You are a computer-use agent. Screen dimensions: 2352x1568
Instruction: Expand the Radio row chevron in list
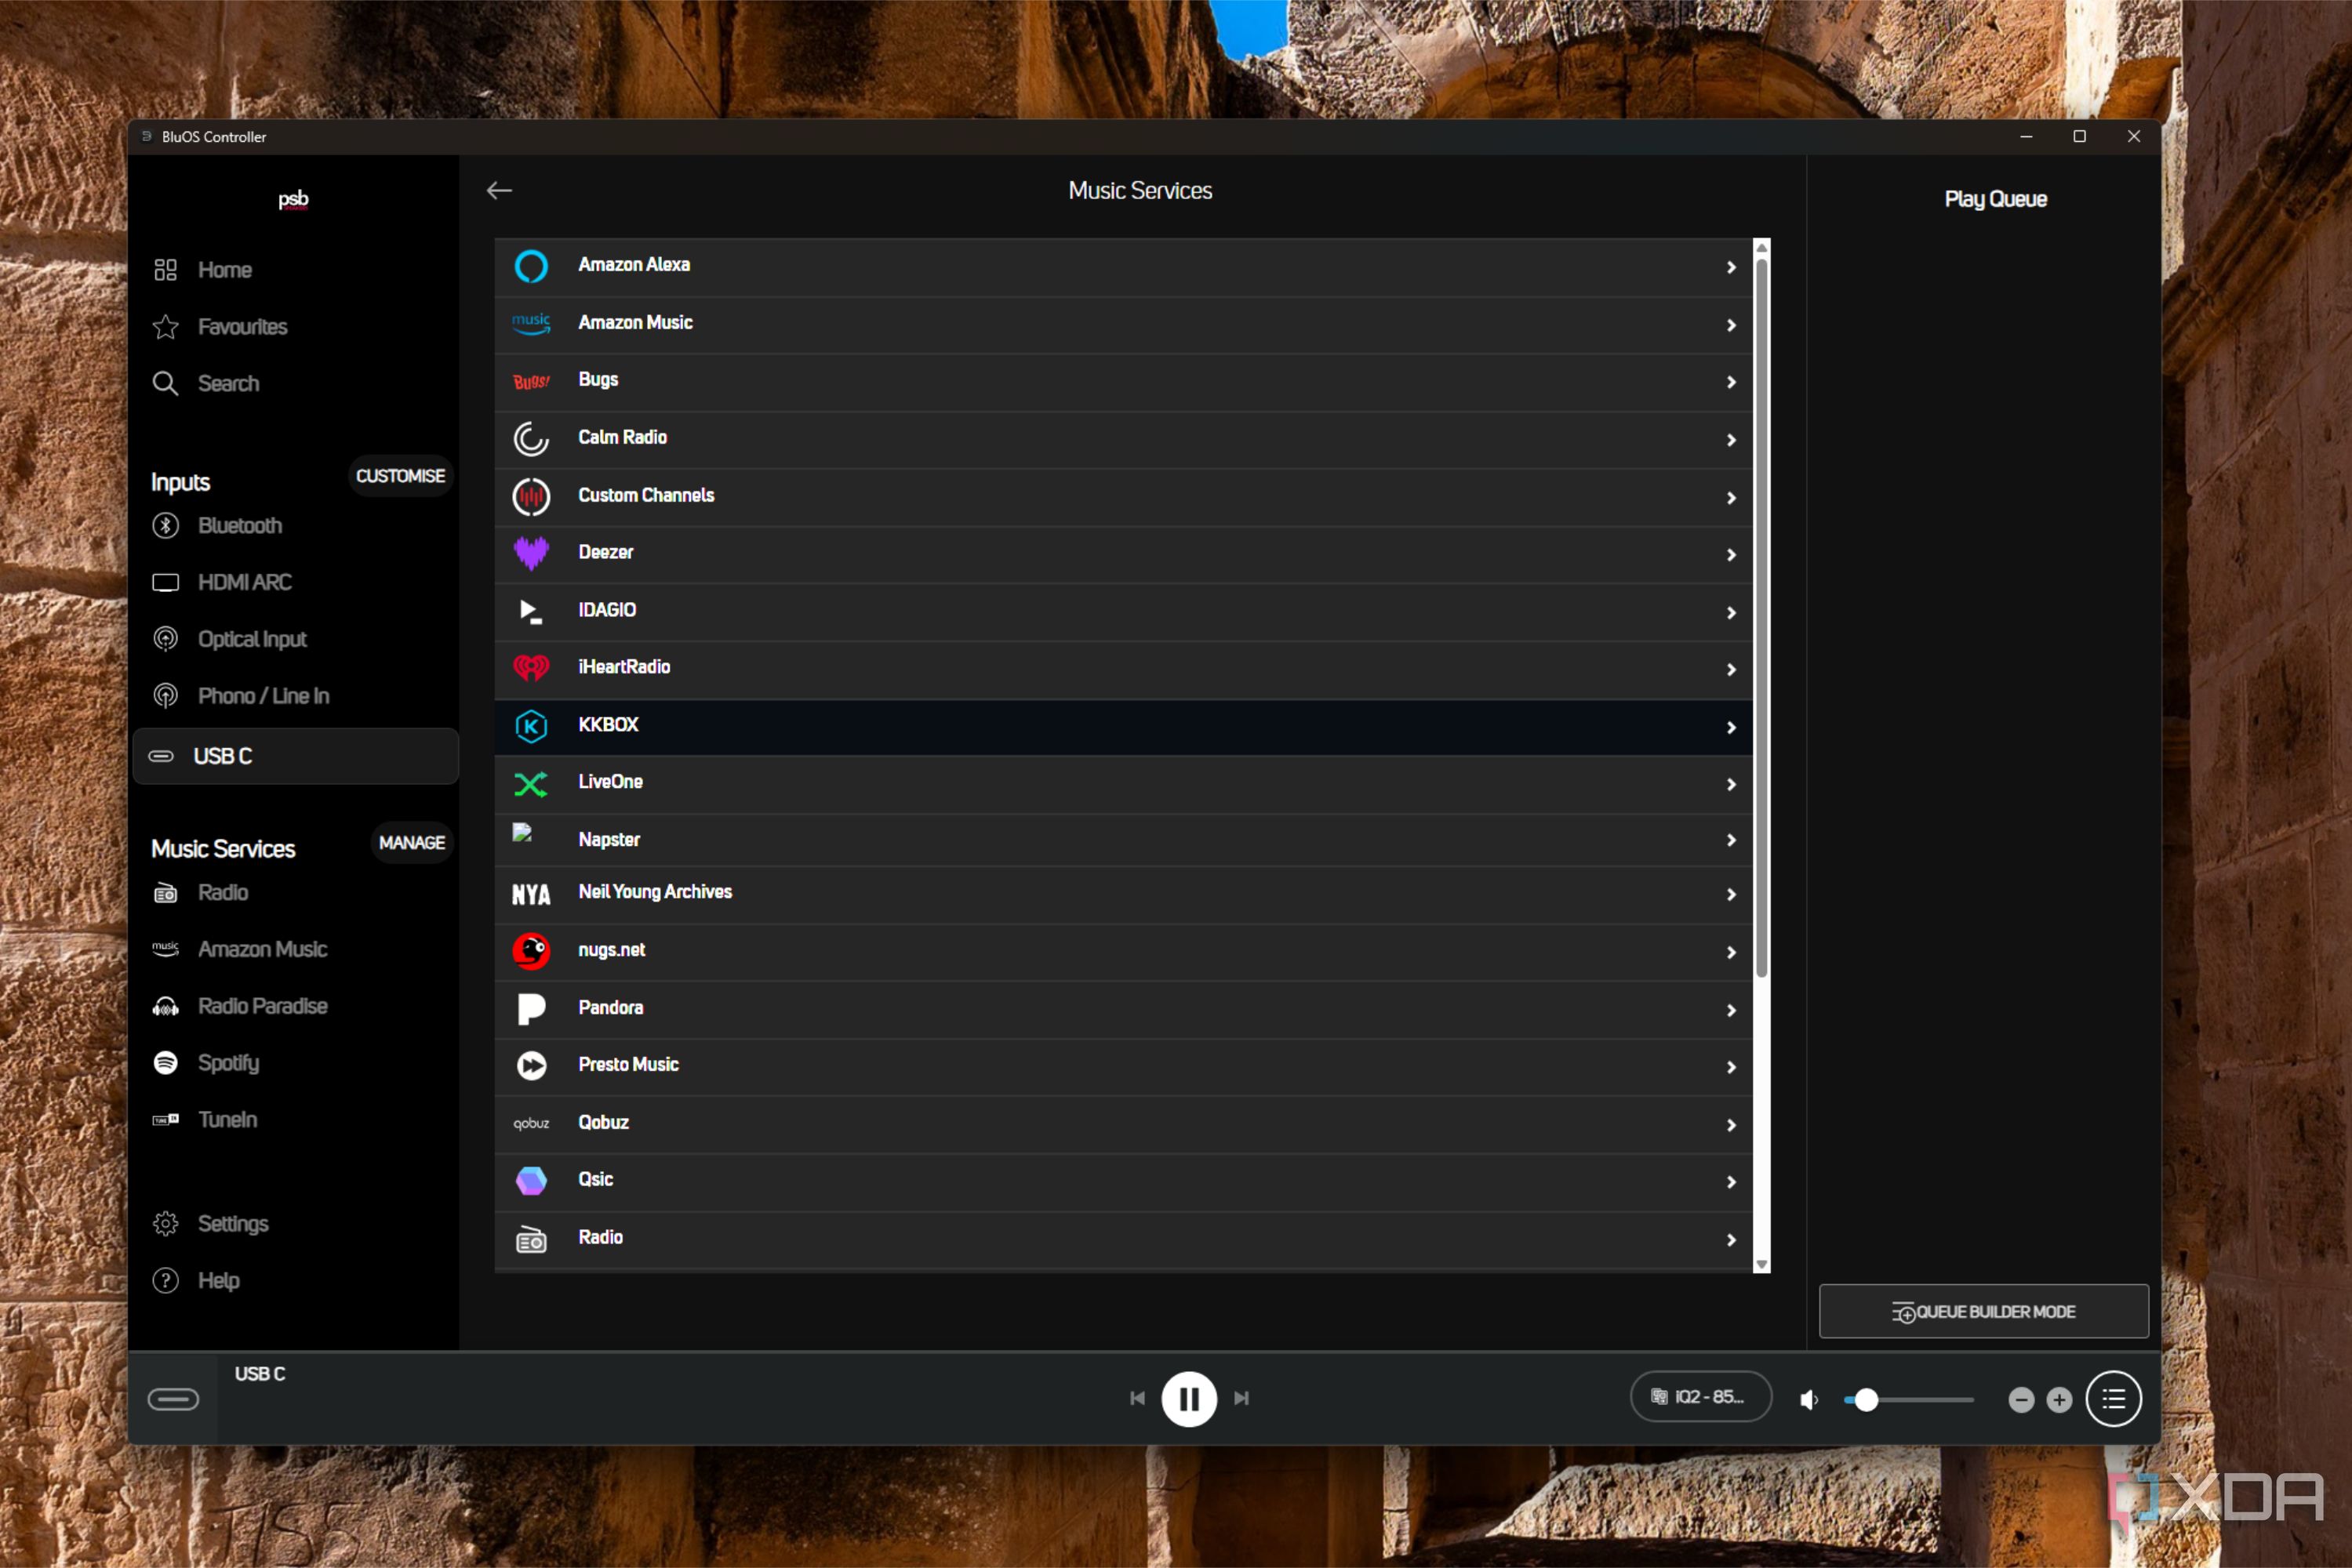coord(1731,1240)
